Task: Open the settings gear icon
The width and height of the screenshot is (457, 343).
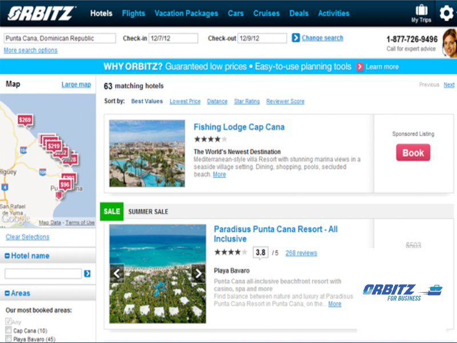Action: click(446, 13)
